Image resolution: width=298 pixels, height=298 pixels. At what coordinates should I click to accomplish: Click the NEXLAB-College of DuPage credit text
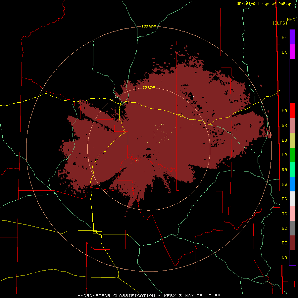(264, 4)
